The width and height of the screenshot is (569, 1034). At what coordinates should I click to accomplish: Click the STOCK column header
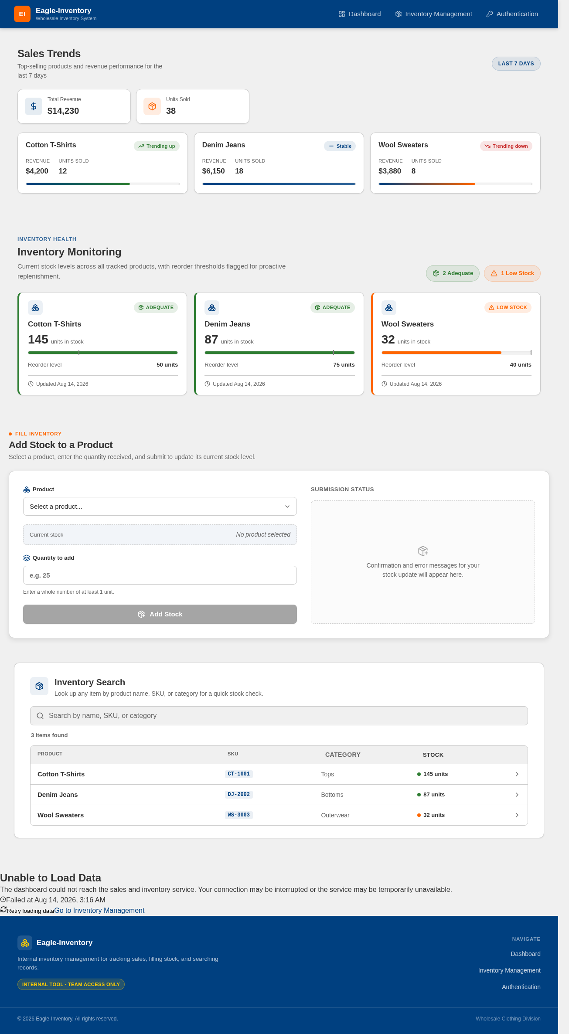point(433,755)
